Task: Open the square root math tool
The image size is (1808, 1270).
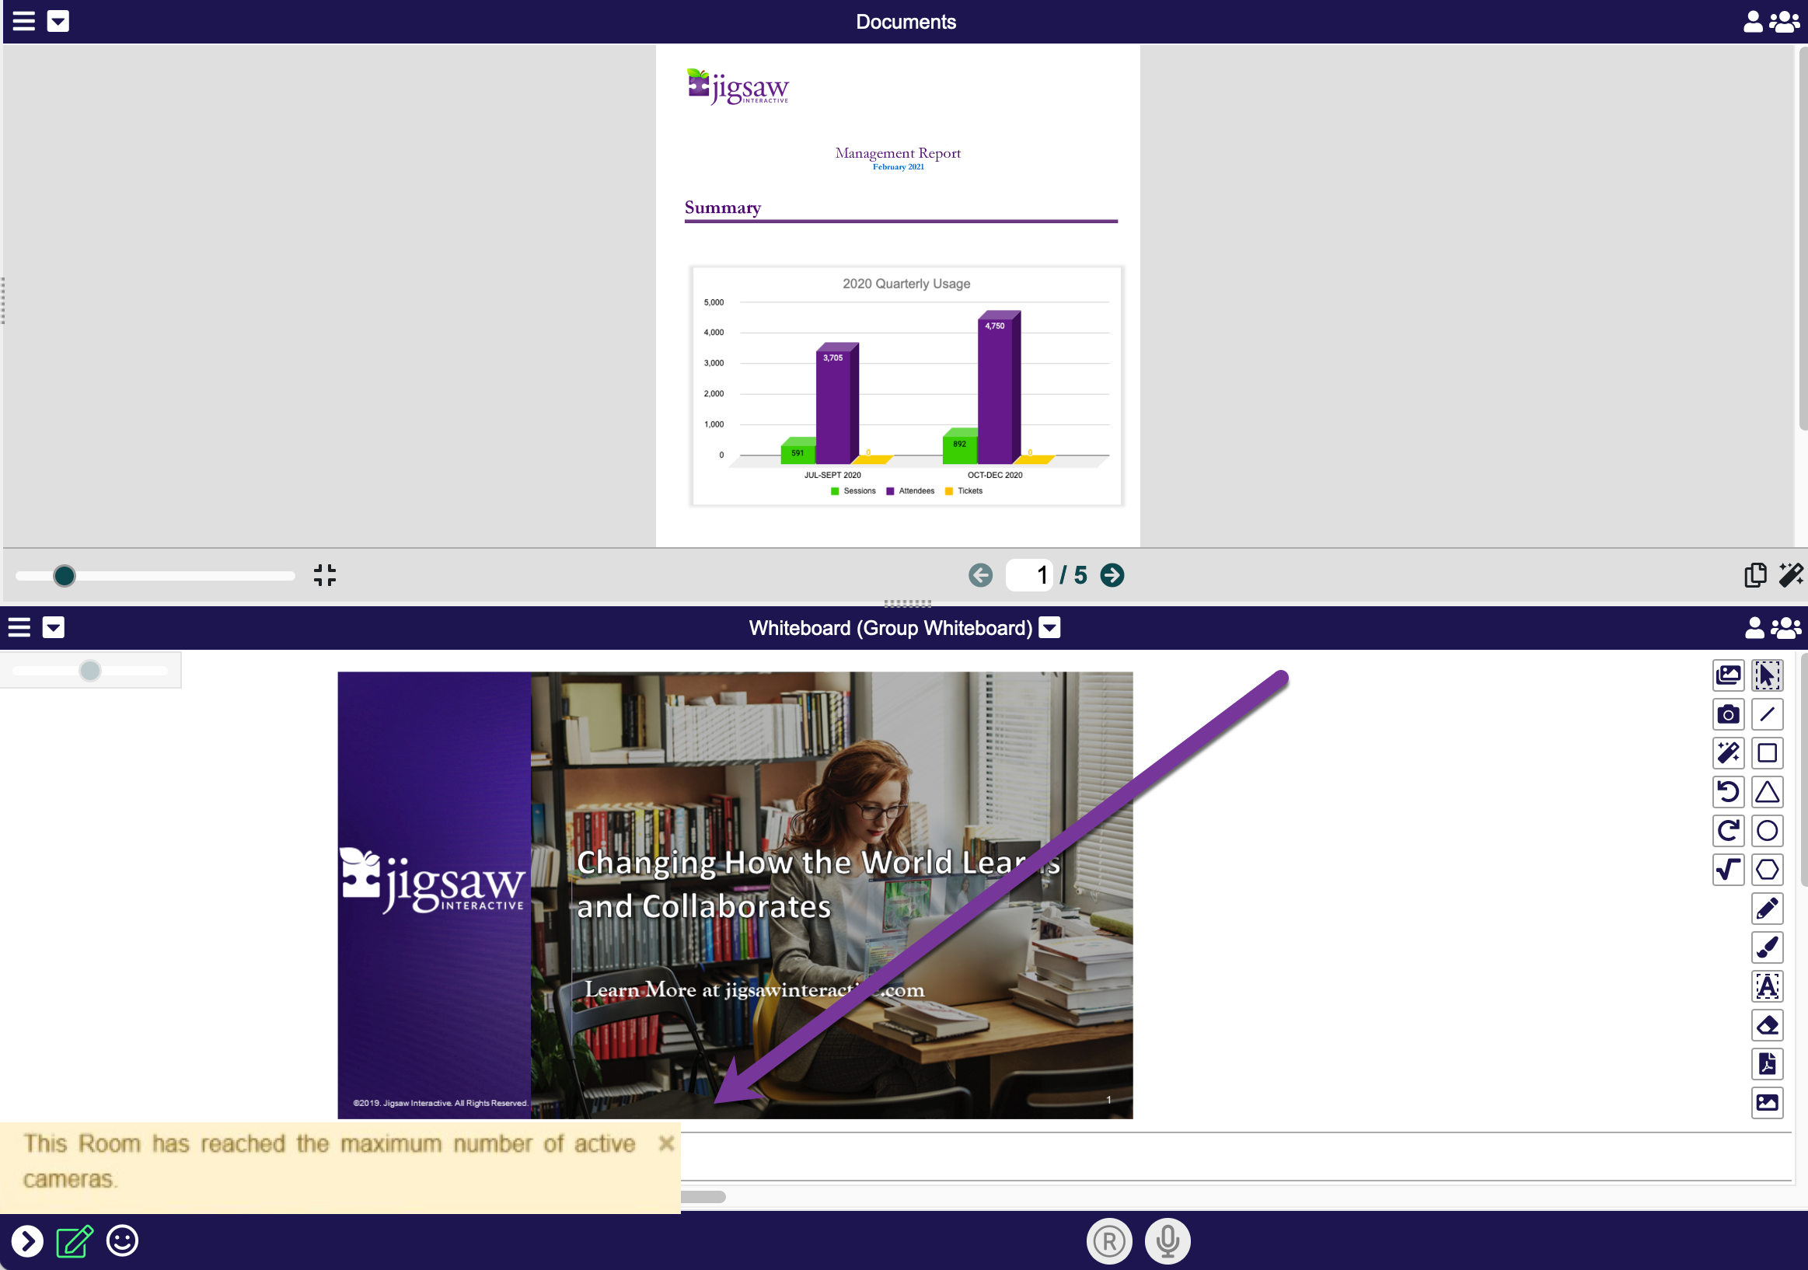Action: [1727, 869]
